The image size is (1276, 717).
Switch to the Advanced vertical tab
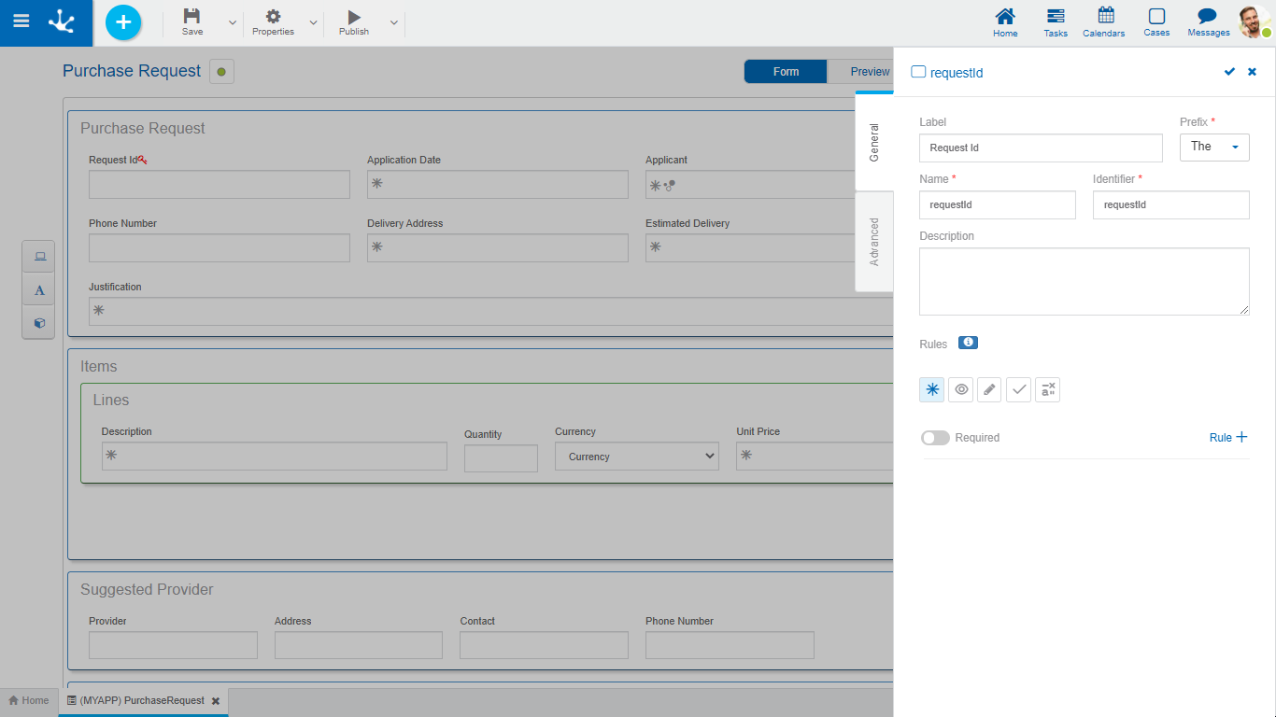874,242
